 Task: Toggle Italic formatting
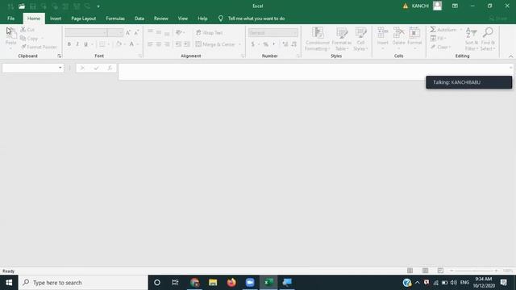[x=77, y=44]
